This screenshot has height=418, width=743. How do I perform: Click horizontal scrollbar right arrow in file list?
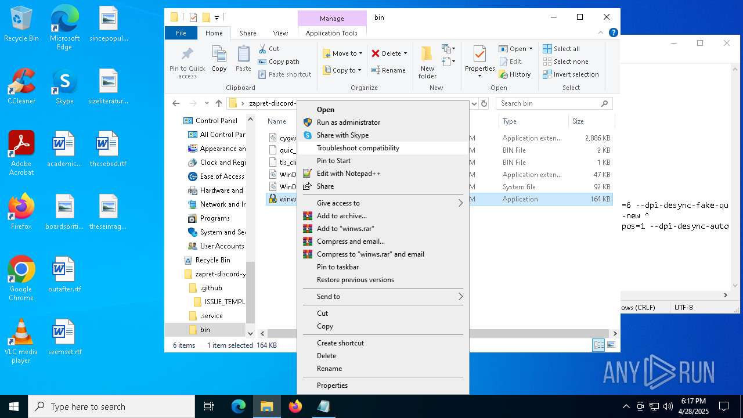[615, 333]
